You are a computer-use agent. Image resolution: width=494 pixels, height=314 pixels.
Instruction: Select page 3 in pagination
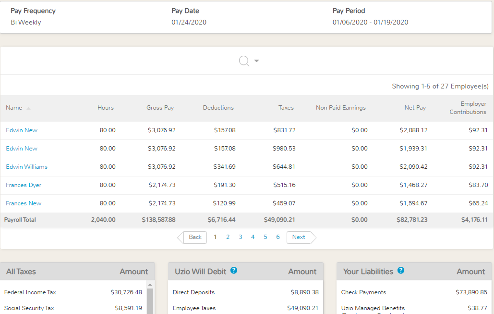pos(241,237)
